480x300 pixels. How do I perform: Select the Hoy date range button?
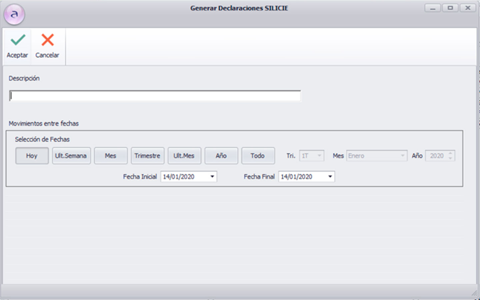pos(32,156)
